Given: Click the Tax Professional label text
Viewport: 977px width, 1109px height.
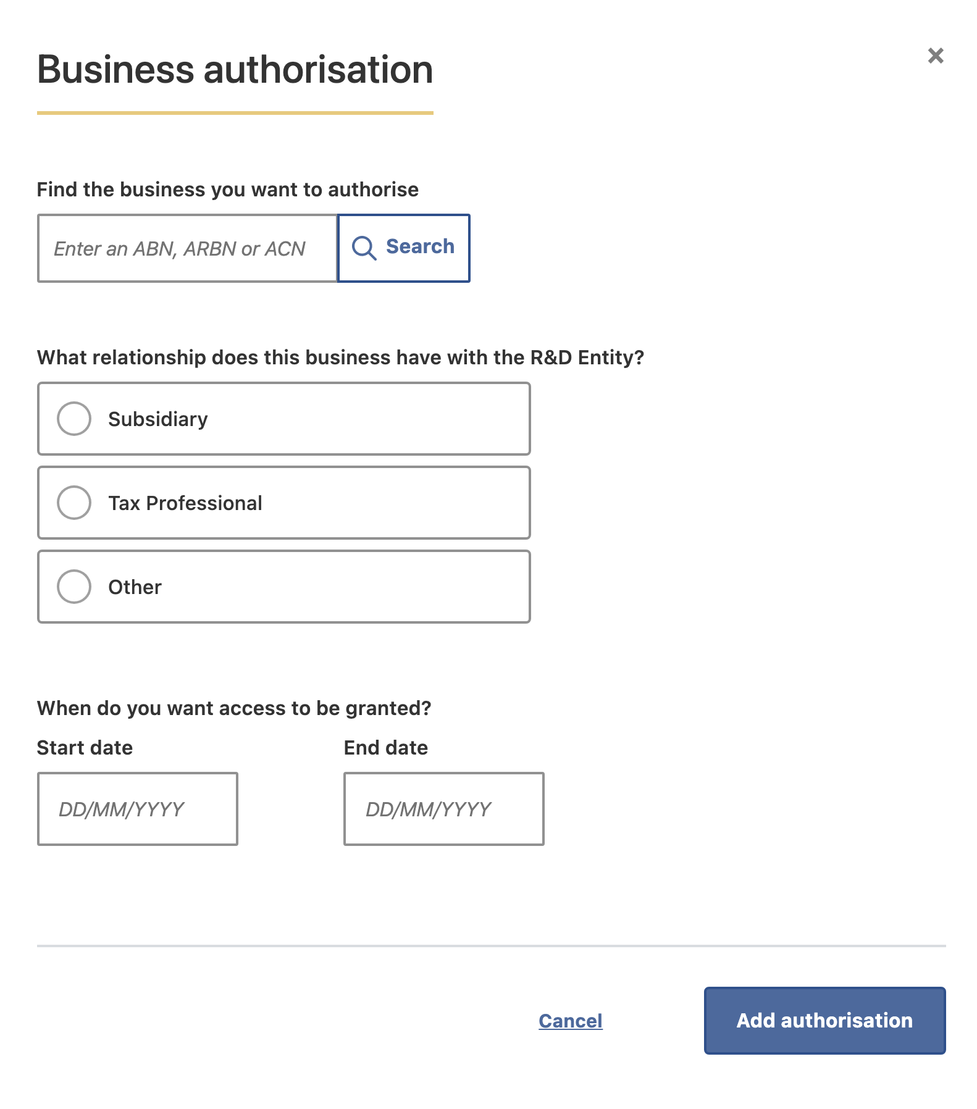Looking at the screenshot, I should 185,503.
